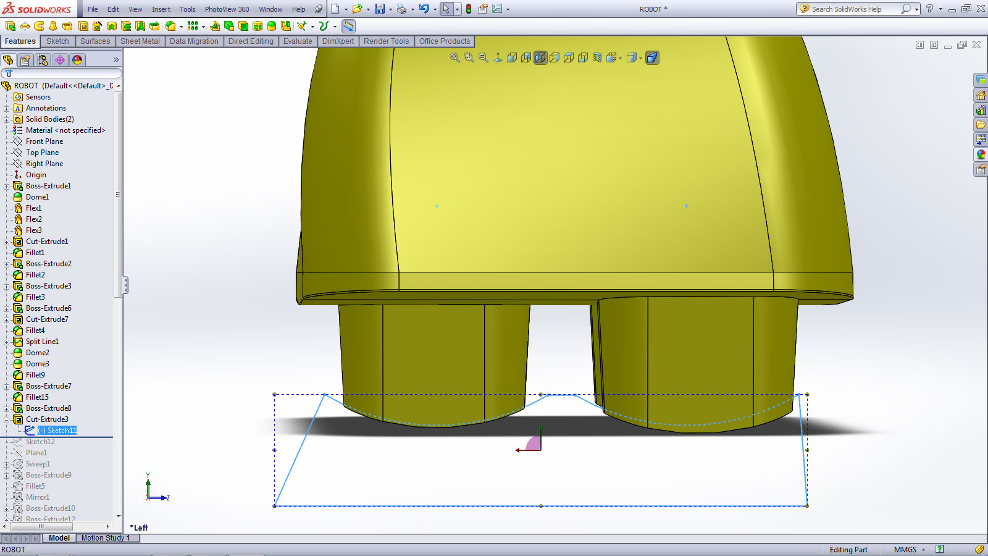Click Zoom to Area magnifier icon
The image size is (988, 556).
click(469, 57)
